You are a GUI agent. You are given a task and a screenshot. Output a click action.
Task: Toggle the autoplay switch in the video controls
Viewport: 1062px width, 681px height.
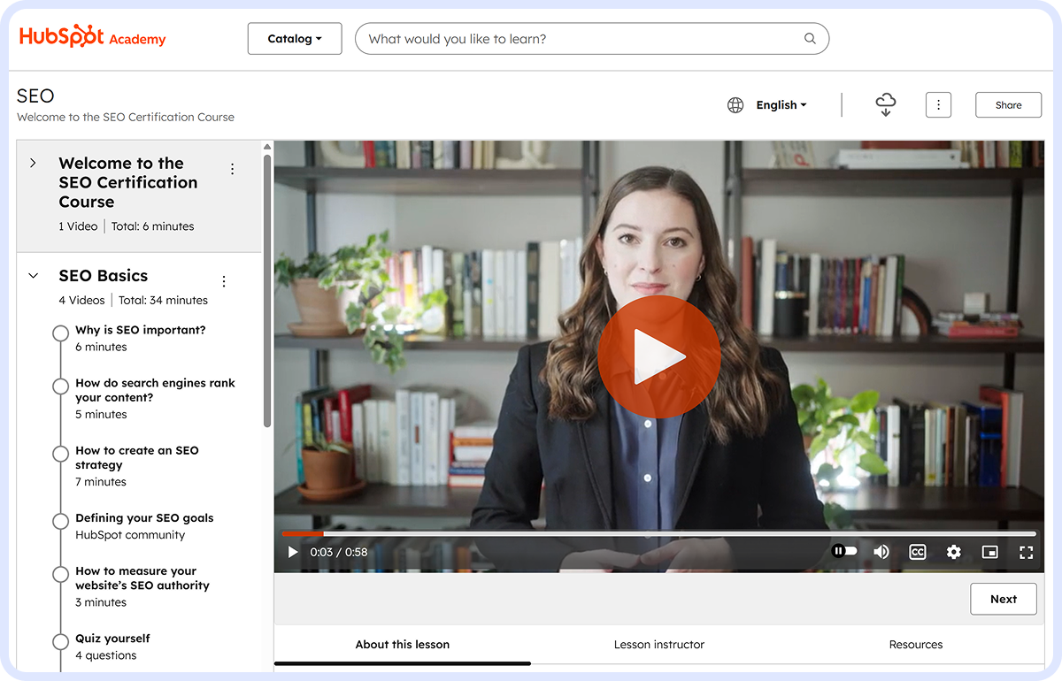[844, 551]
